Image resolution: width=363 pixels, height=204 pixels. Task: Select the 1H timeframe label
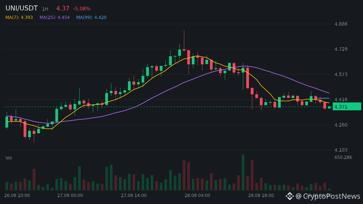coord(45,9)
